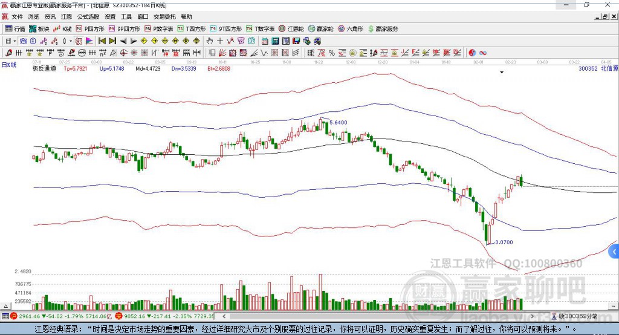This screenshot has height=335, width=619.
Task: Click the 3.0700 low price marker
Action: click(504, 242)
